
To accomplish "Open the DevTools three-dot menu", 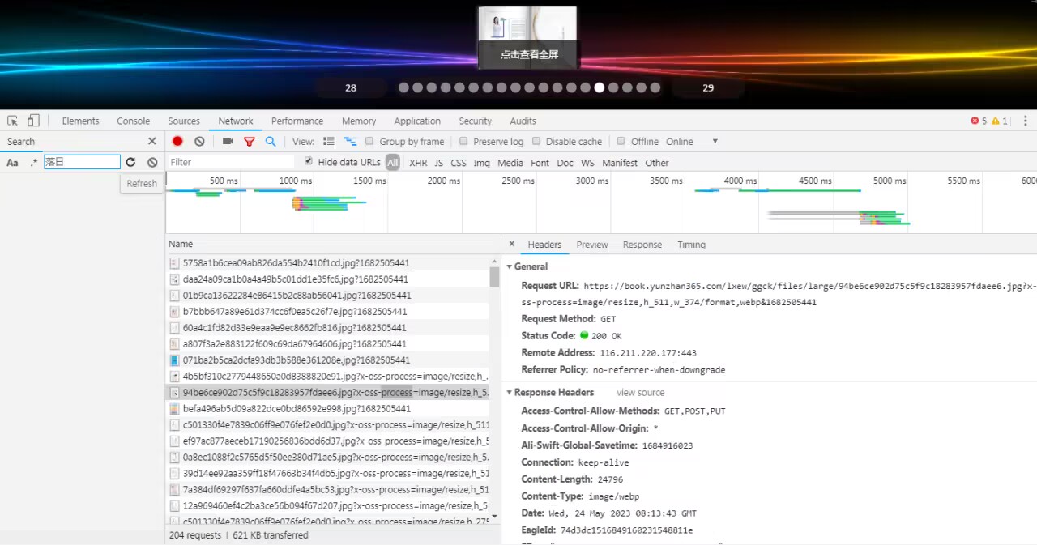I will pyautogui.click(x=1025, y=121).
